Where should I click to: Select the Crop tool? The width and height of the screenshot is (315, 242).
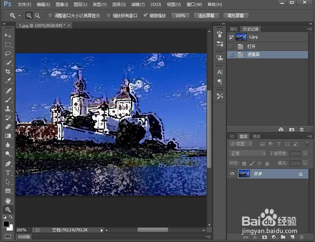point(8,71)
